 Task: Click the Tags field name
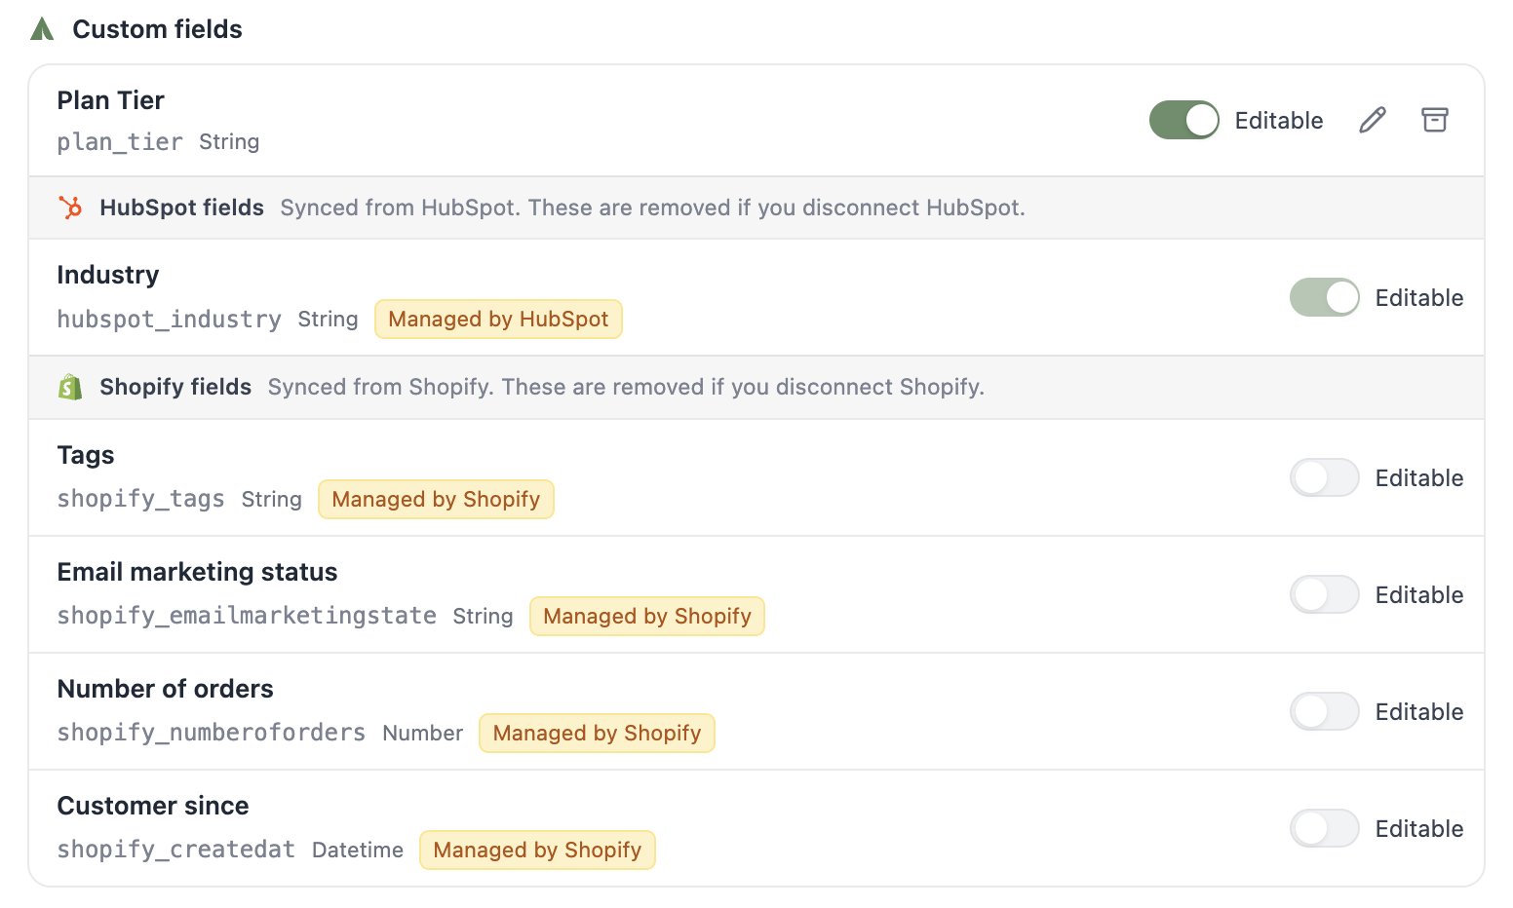[86, 455]
